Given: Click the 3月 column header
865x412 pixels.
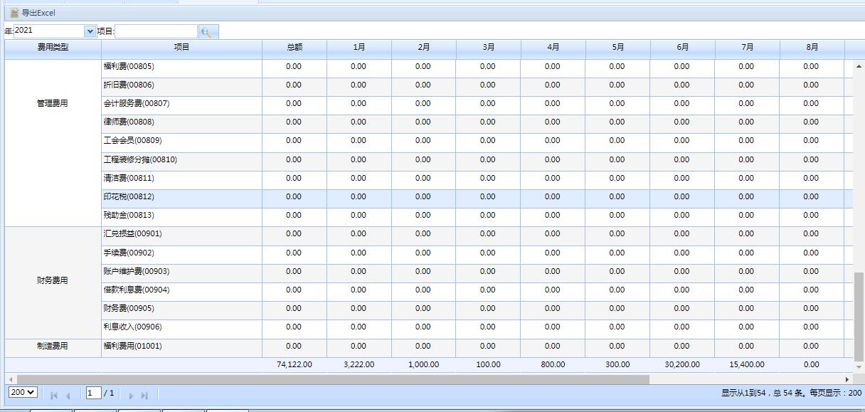Looking at the screenshot, I should pos(489,48).
